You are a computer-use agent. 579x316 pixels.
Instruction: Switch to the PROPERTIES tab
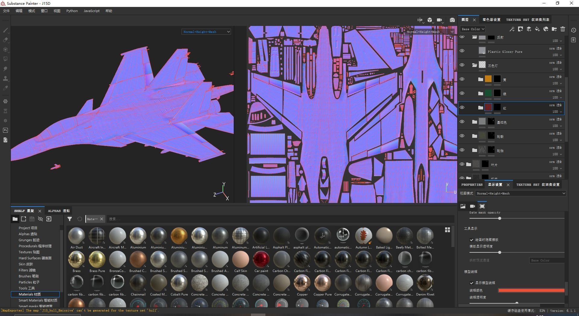point(472,185)
